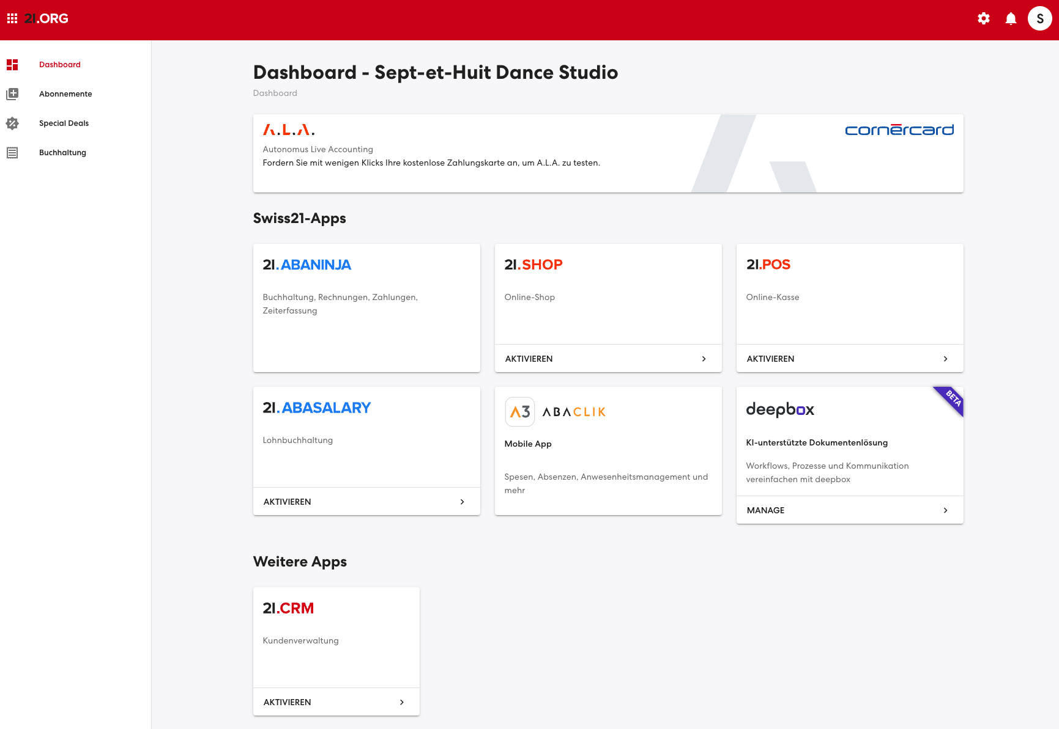The width and height of the screenshot is (1059, 729).
Task: Check notifications via the bell icon
Action: tap(1011, 18)
